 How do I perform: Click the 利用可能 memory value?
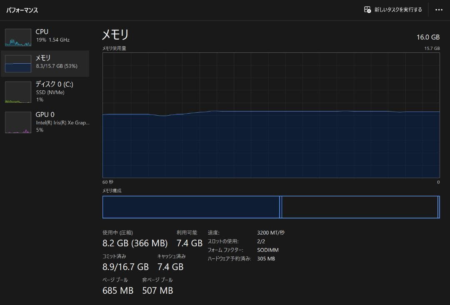coord(189,243)
